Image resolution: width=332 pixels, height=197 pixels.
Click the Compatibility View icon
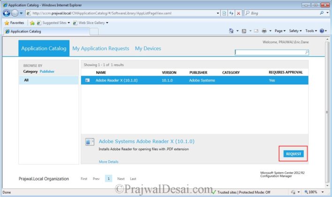click(x=224, y=13)
